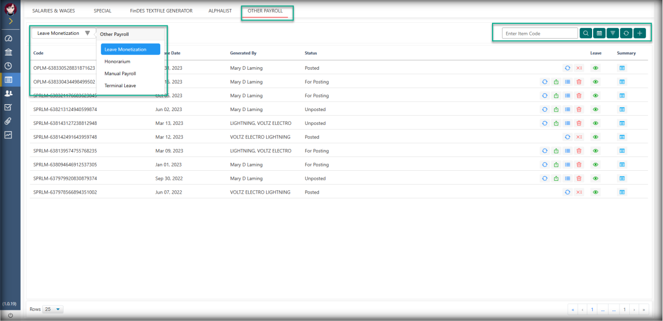Toggle leave view on Mar 09, 2023 row
The image size is (663, 321).
tap(596, 151)
